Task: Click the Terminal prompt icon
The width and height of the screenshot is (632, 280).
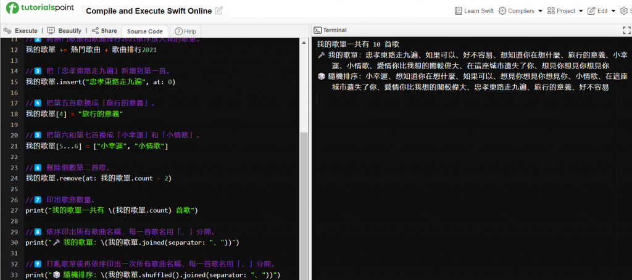Action: click(x=318, y=30)
